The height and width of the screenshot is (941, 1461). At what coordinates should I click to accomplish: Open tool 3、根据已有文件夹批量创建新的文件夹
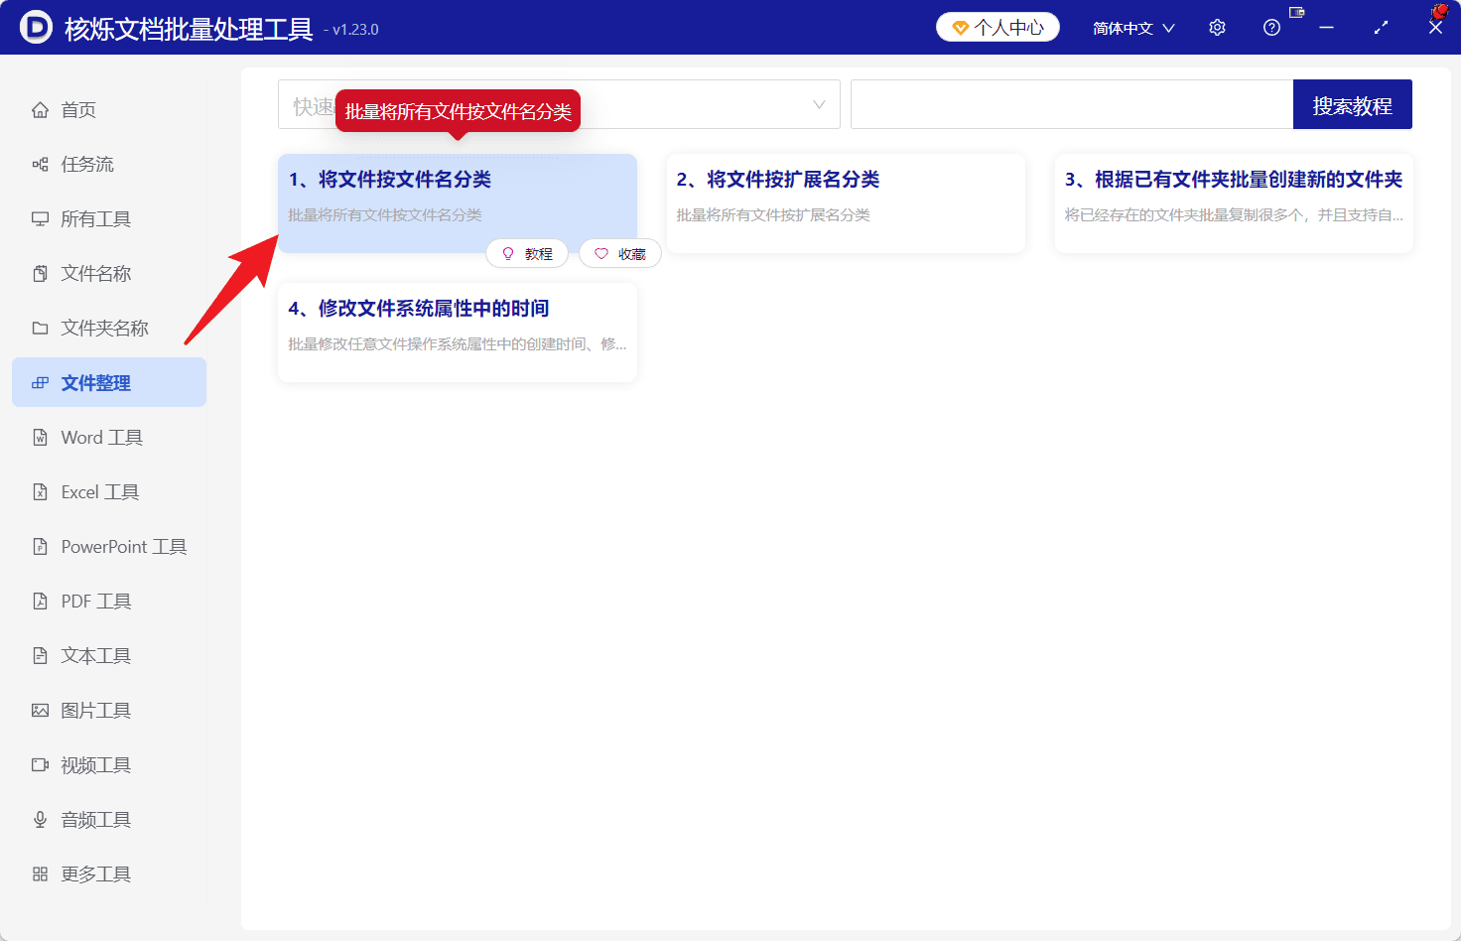tap(1234, 202)
